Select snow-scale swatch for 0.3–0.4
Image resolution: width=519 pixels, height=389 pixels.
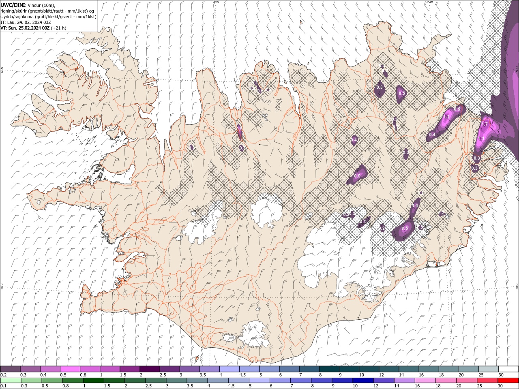[30, 369]
